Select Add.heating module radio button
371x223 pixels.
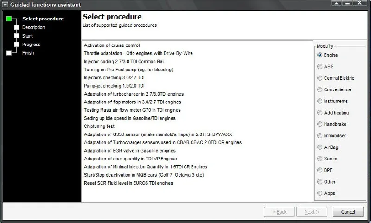pos(320,113)
